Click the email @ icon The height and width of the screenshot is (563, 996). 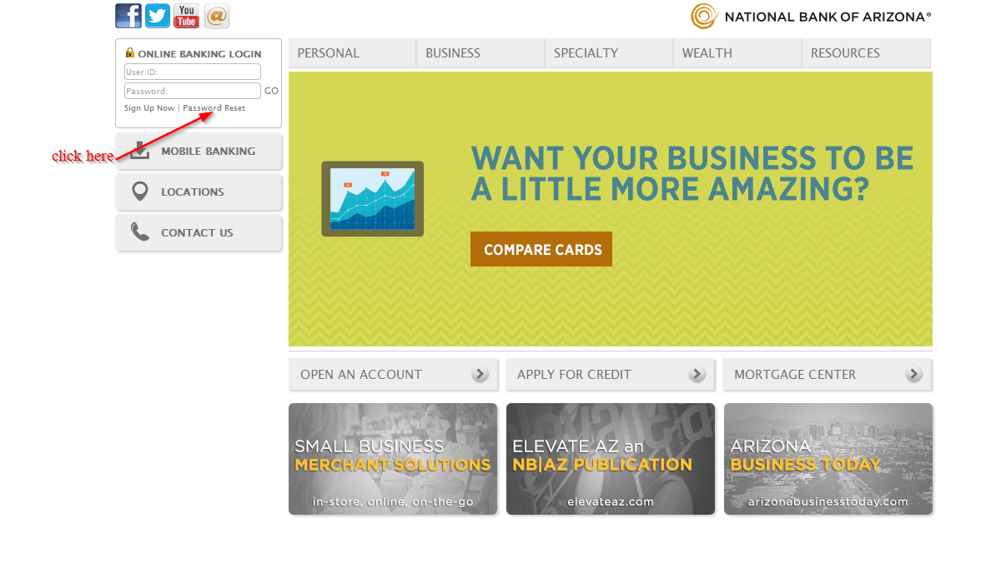click(216, 16)
